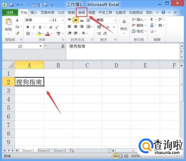
Task: Click Decrease Decimal icon
Action: tap(105, 34)
